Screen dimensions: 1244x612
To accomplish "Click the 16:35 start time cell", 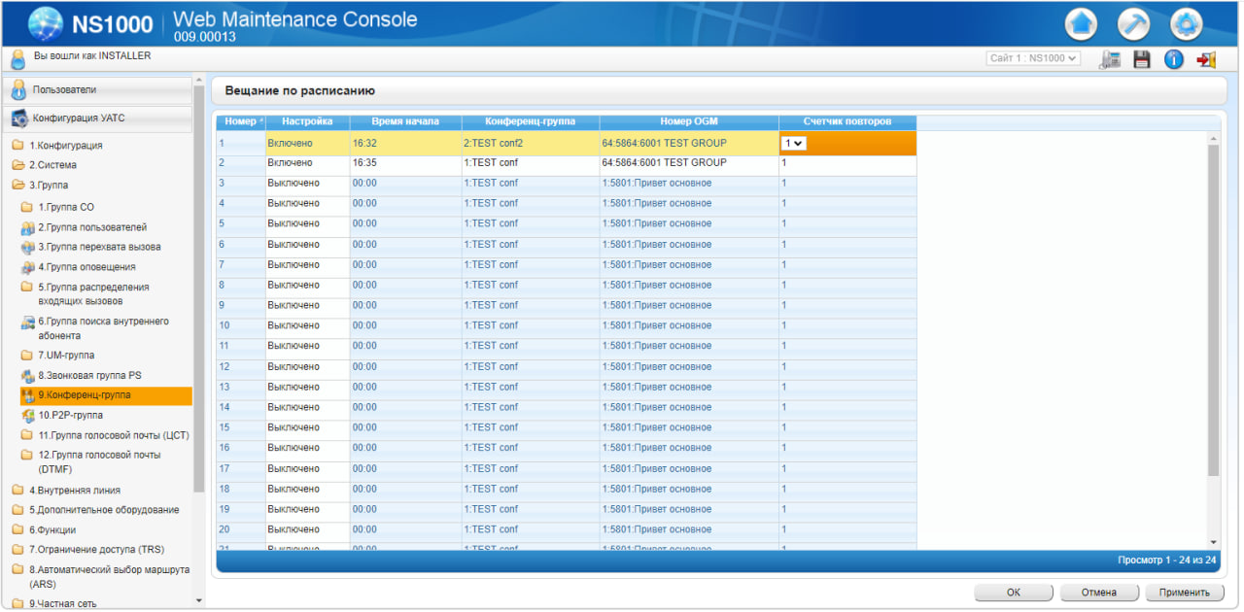I will point(404,163).
